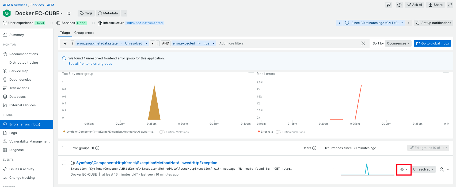
Task: Open the Tags button
Action: pos(86,13)
